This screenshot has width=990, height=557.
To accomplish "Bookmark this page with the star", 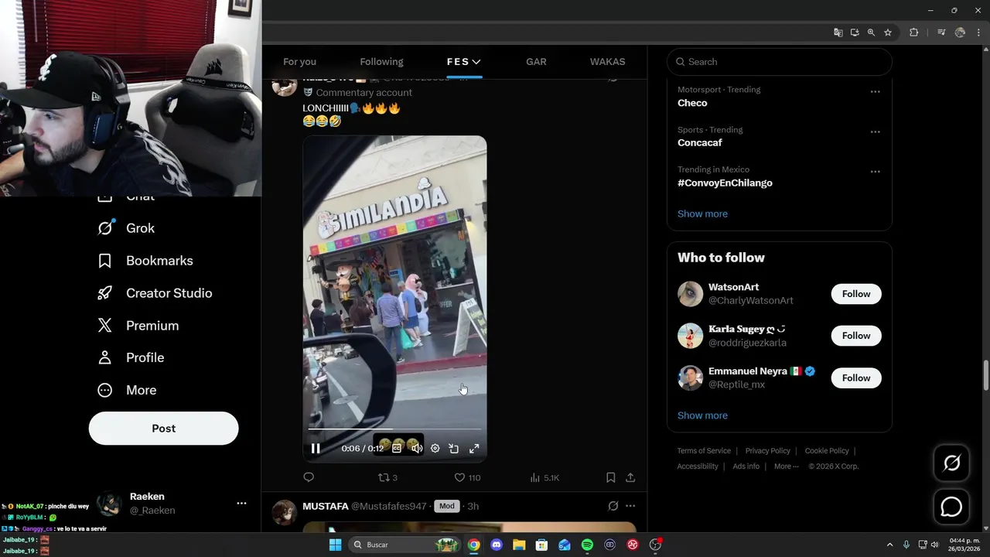I will (x=888, y=32).
